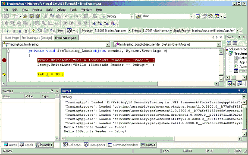Screen dimensions: 248x155
Task: Toggle Hex display in debug toolbar
Action: (61, 31)
